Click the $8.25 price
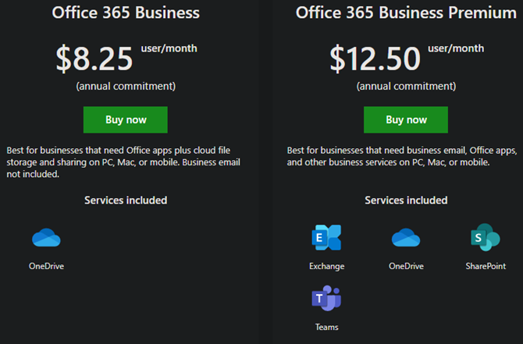This screenshot has width=523, height=344. pyautogui.click(x=94, y=59)
